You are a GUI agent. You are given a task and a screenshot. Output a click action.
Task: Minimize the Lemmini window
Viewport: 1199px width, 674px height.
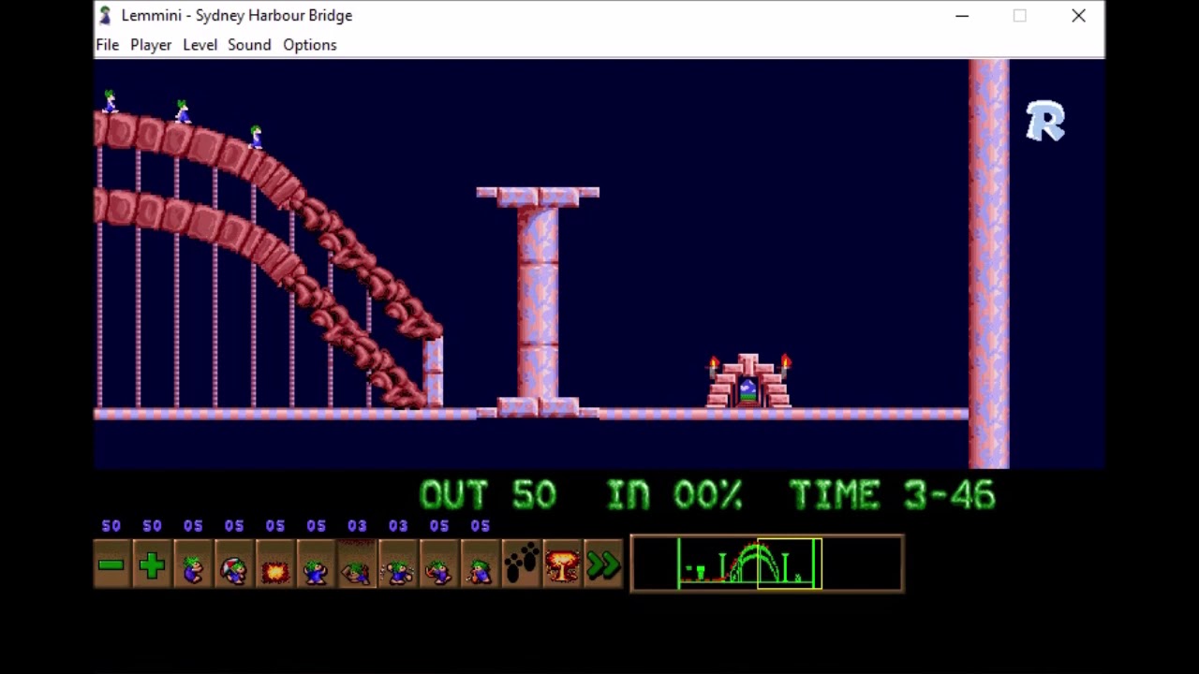tap(962, 16)
